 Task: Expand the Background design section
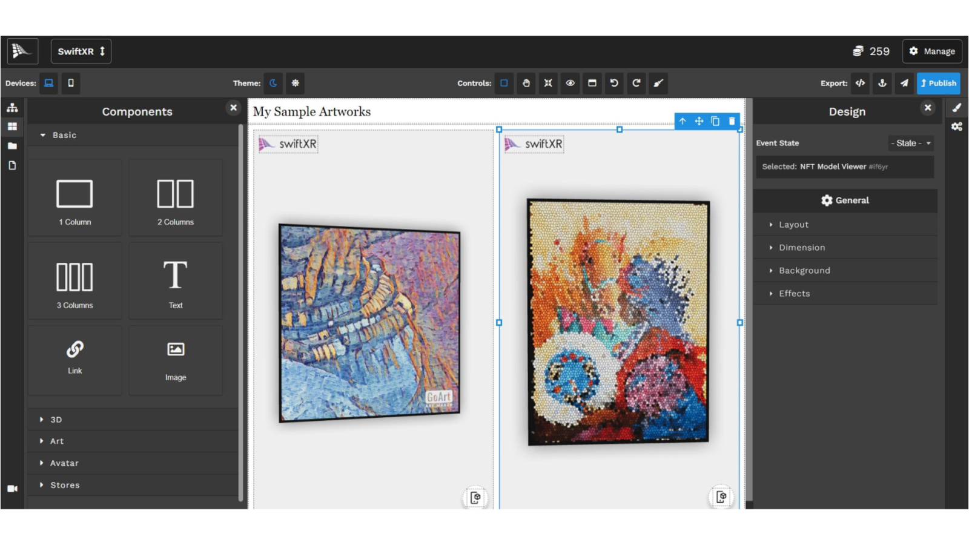[804, 271]
